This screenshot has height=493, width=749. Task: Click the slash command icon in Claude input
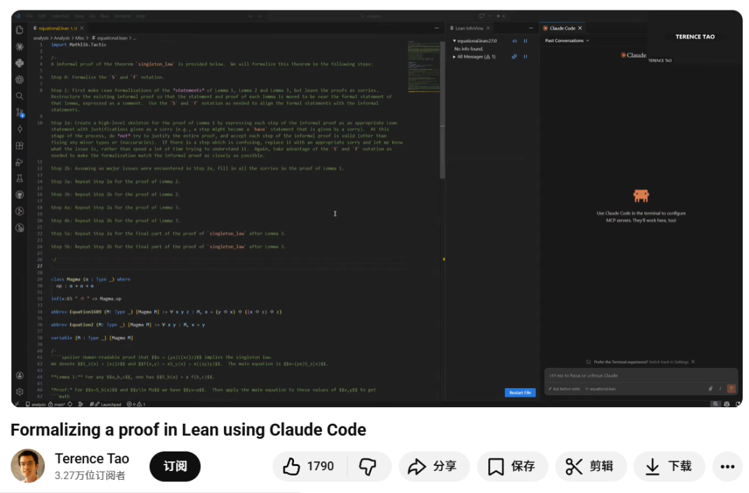pos(721,388)
